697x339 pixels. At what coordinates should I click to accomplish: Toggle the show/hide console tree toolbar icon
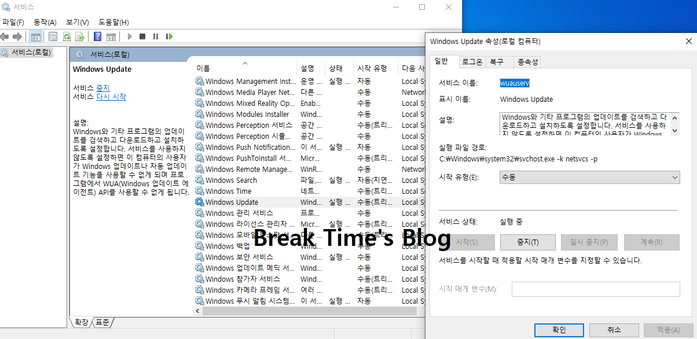pos(36,36)
